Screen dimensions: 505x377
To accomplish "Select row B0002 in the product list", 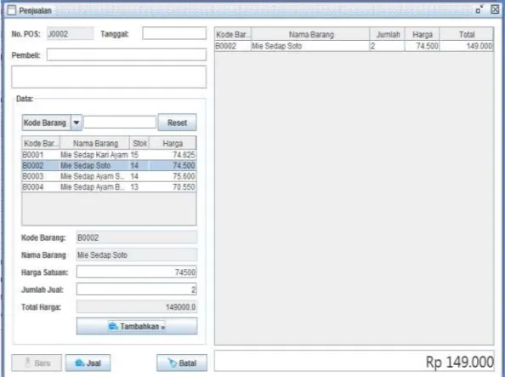I will (109, 165).
